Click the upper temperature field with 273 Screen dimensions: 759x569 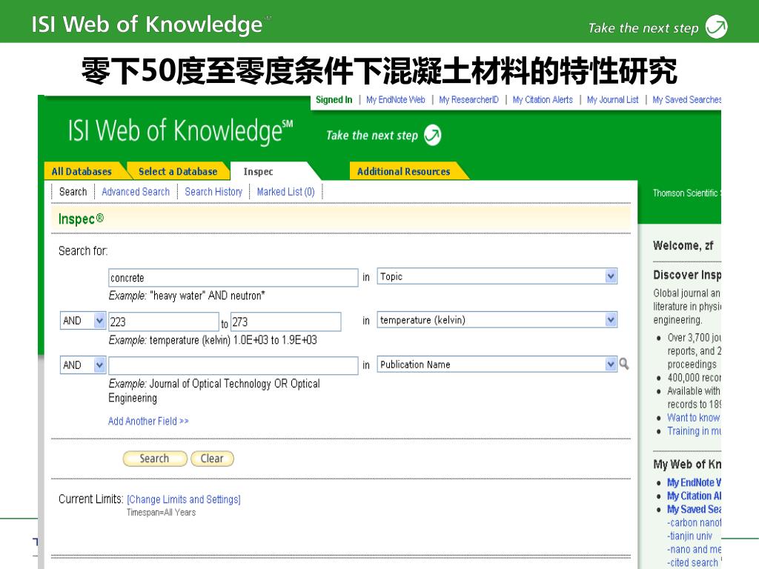point(286,322)
